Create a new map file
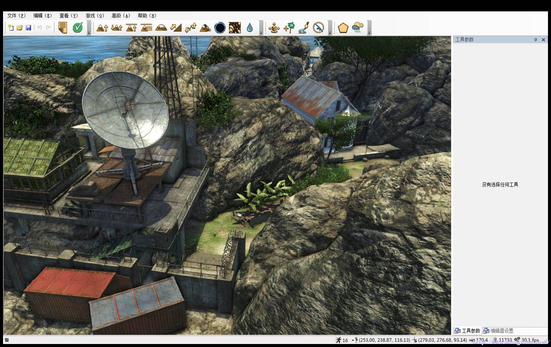 (x=11, y=28)
